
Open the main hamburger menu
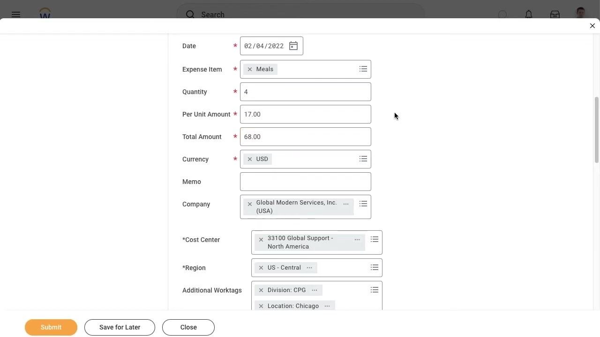(x=16, y=14)
